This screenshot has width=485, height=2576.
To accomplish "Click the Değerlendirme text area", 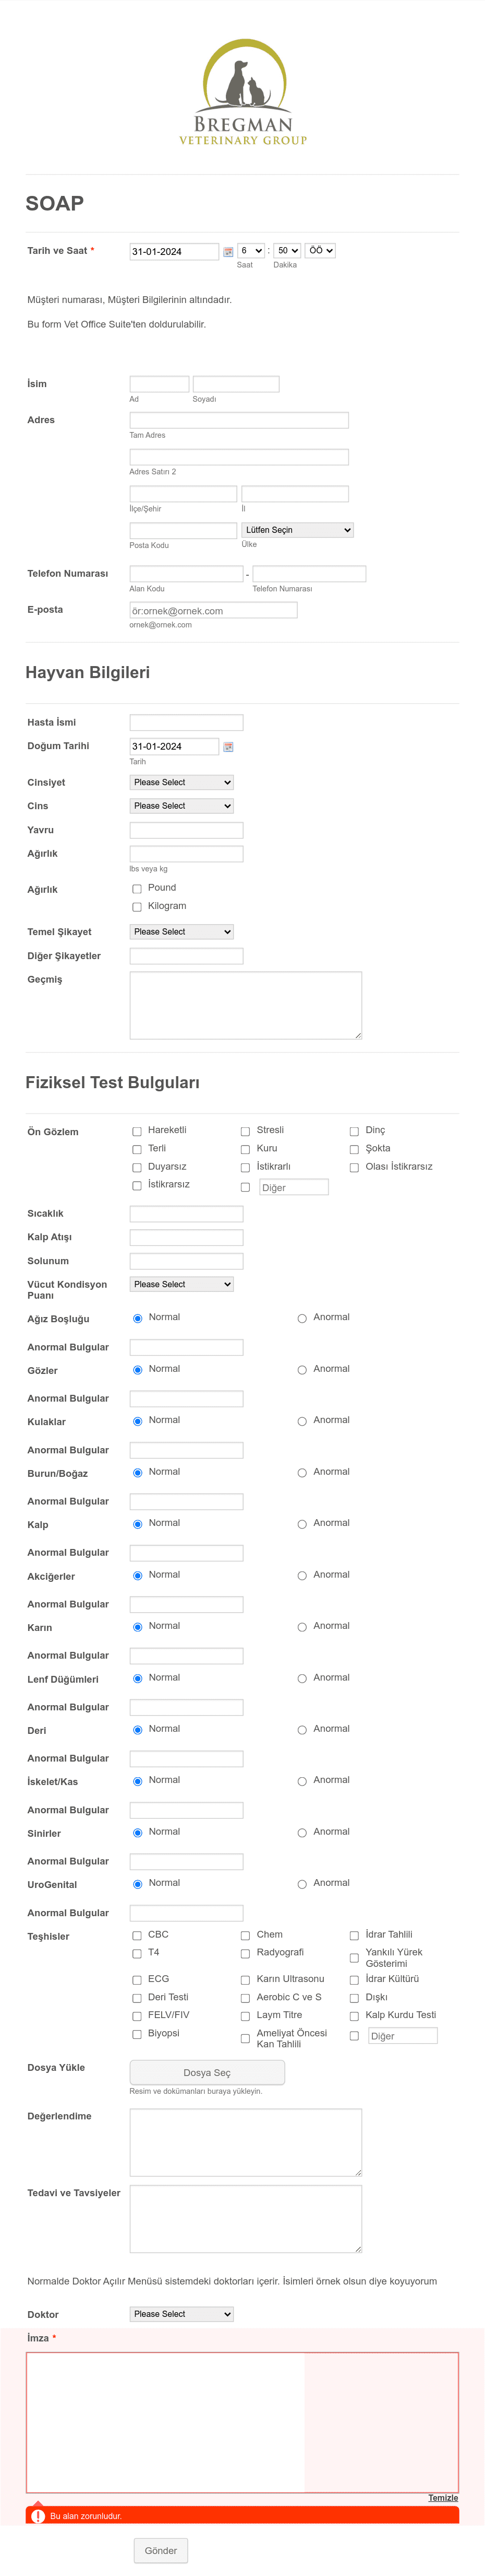I will pos(246,2142).
